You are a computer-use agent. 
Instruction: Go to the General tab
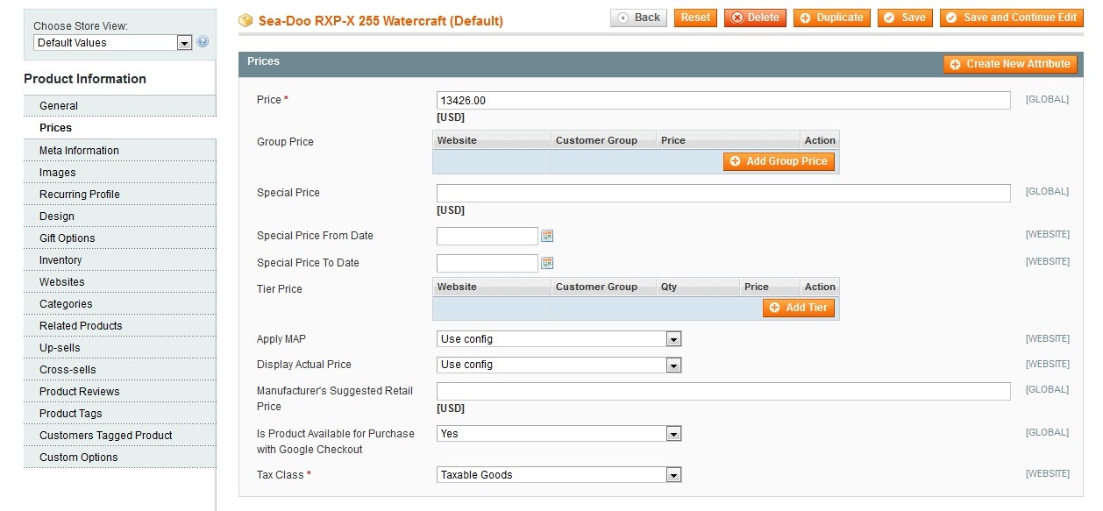(120, 106)
